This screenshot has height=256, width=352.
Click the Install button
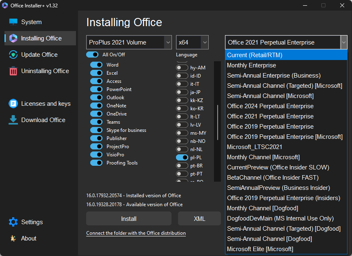coord(129,218)
